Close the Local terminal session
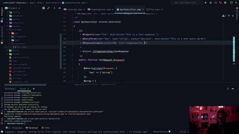Viewport: 239px width, 134px height. click(x=28, y=89)
